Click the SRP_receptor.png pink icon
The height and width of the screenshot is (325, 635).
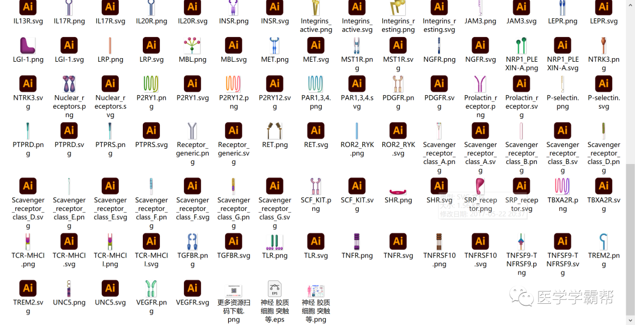pos(480,186)
